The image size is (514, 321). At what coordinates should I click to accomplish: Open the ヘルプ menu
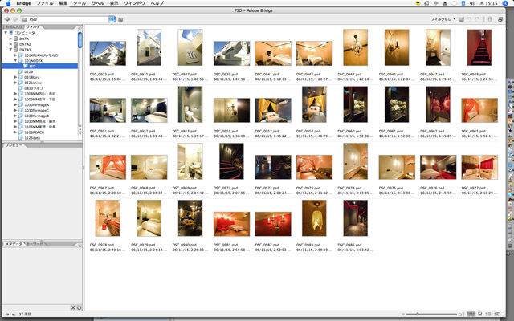click(157, 3)
